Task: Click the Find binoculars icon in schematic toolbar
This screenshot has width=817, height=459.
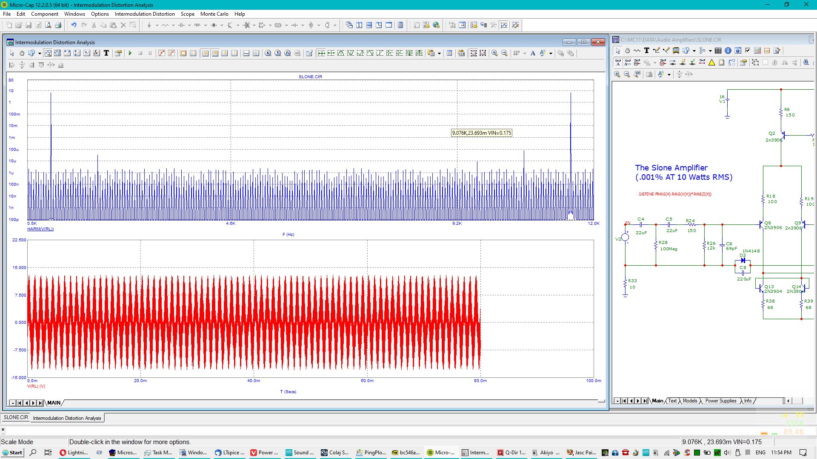Action: [x=806, y=62]
